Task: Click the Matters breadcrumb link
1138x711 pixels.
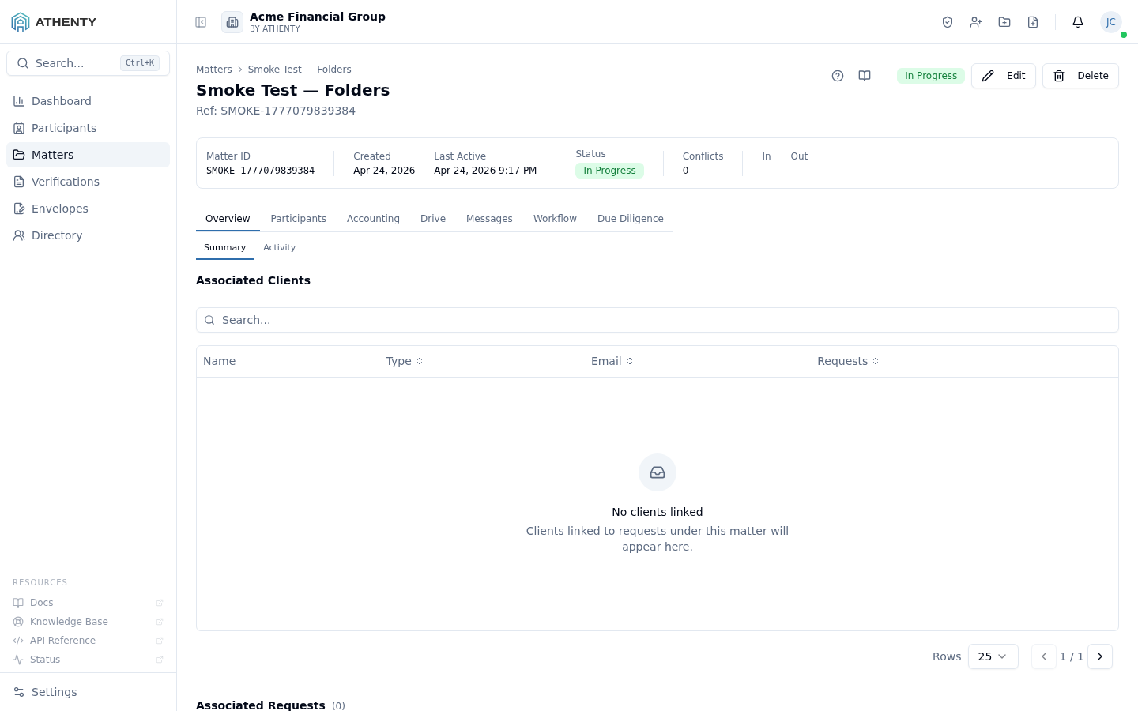Action: 213,70
